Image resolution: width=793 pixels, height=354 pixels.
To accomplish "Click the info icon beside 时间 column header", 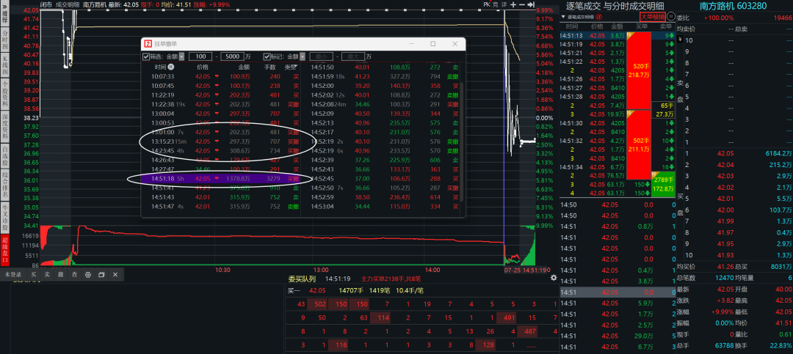I will click(x=171, y=67).
